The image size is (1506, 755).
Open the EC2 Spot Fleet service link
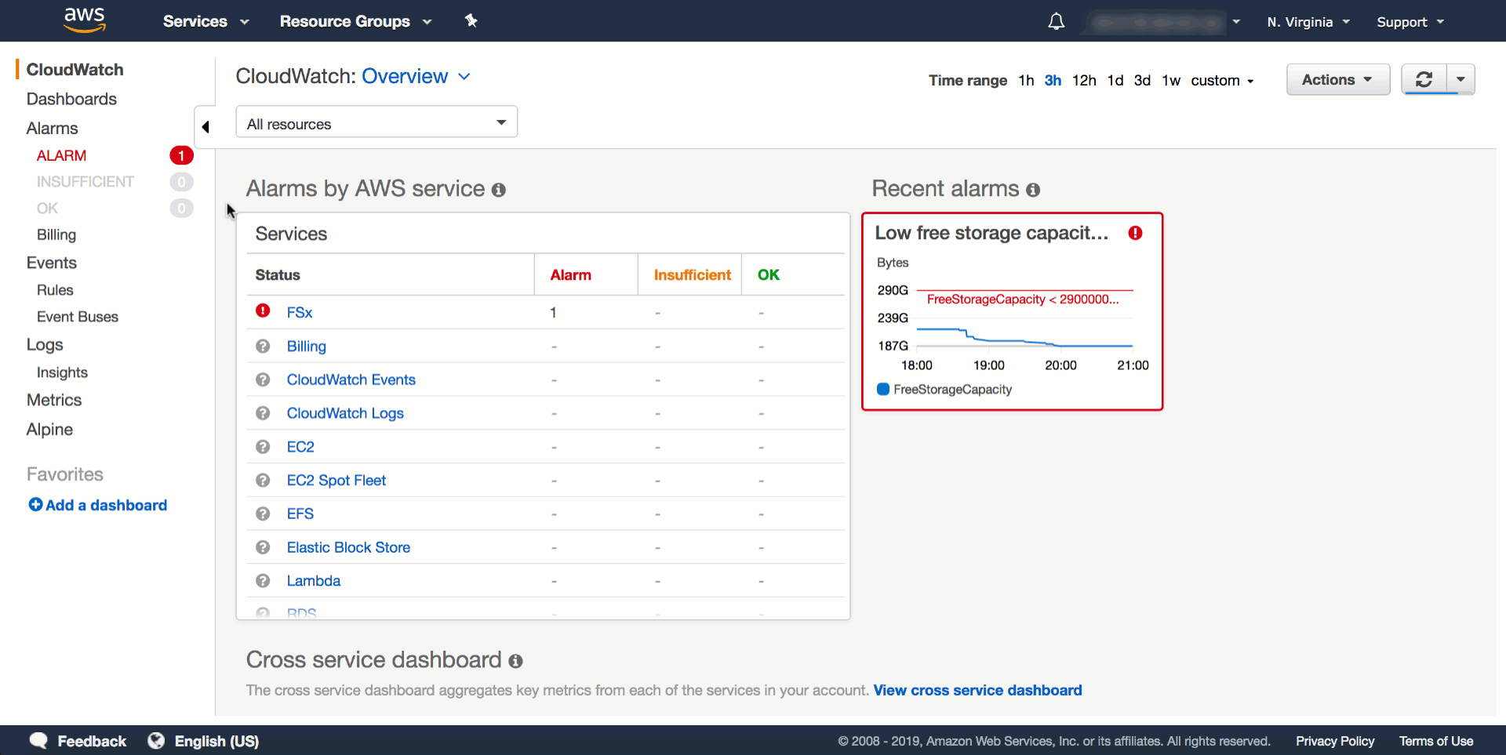(x=336, y=481)
